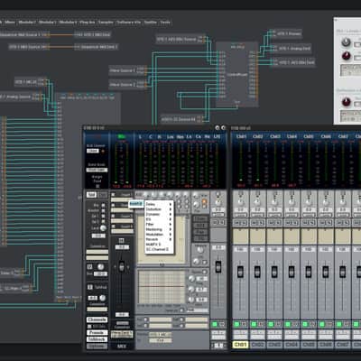Open the Distortion effects submenu

(x=160, y=209)
